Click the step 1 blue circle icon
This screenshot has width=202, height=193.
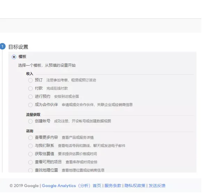[2, 47]
